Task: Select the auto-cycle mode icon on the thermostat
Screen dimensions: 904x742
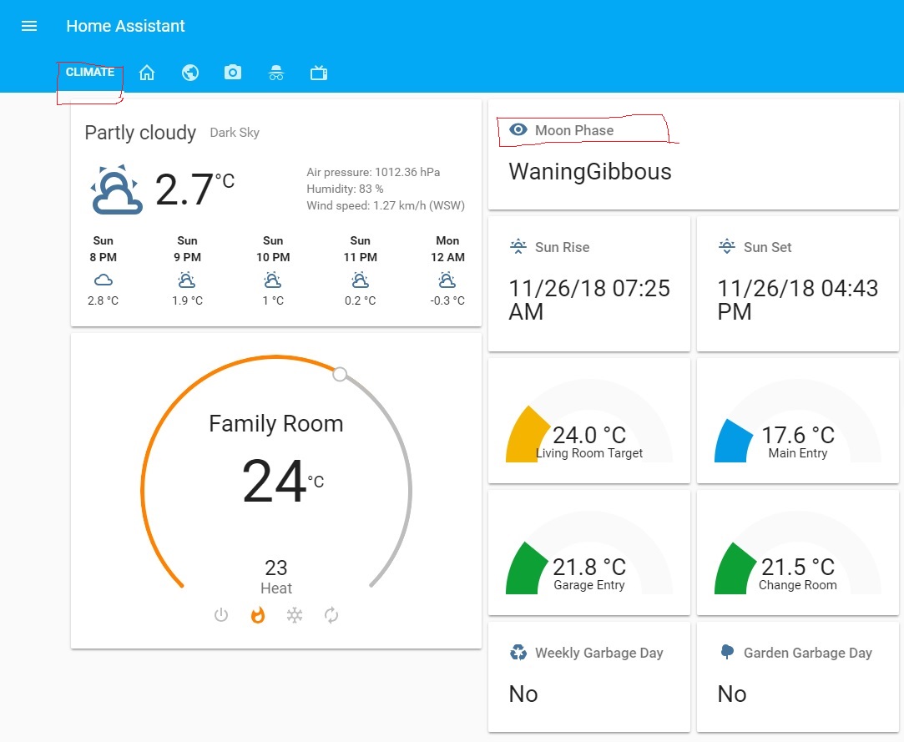Action: pyautogui.click(x=331, y=615)
